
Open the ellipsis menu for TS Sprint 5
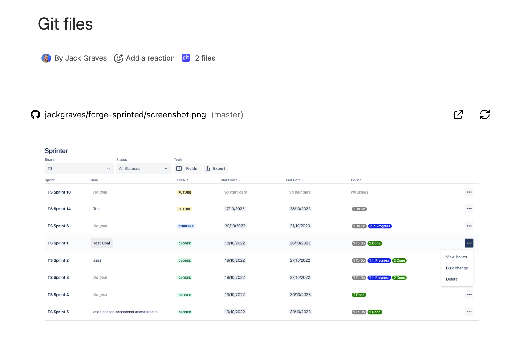point(469,312)
